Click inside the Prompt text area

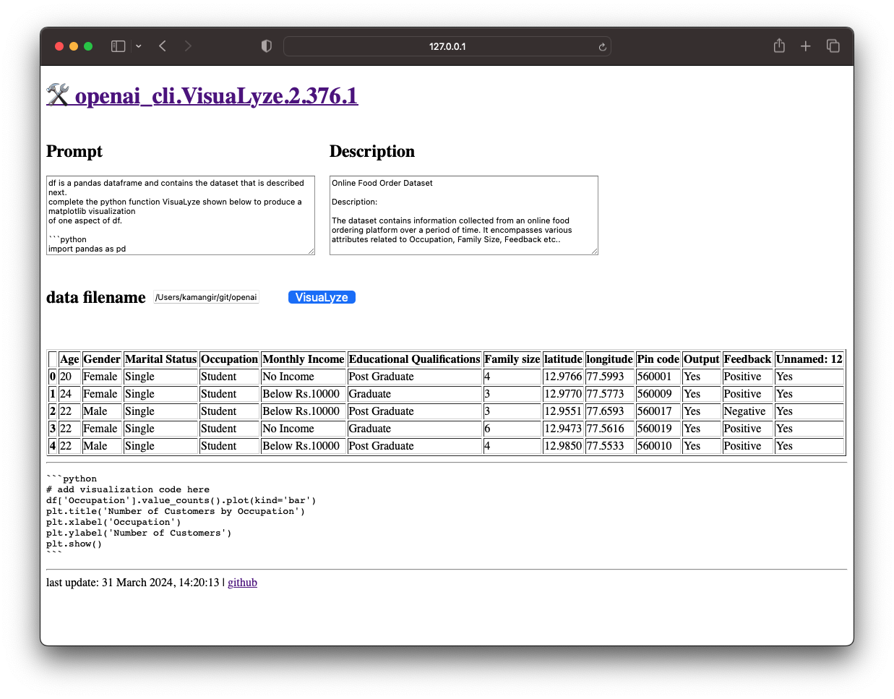180,215
